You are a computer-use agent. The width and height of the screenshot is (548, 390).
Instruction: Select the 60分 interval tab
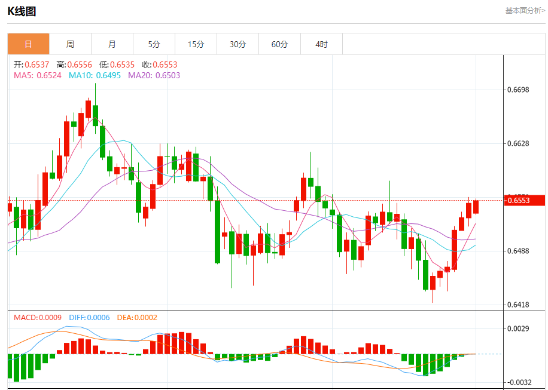(x=279, y=44)
